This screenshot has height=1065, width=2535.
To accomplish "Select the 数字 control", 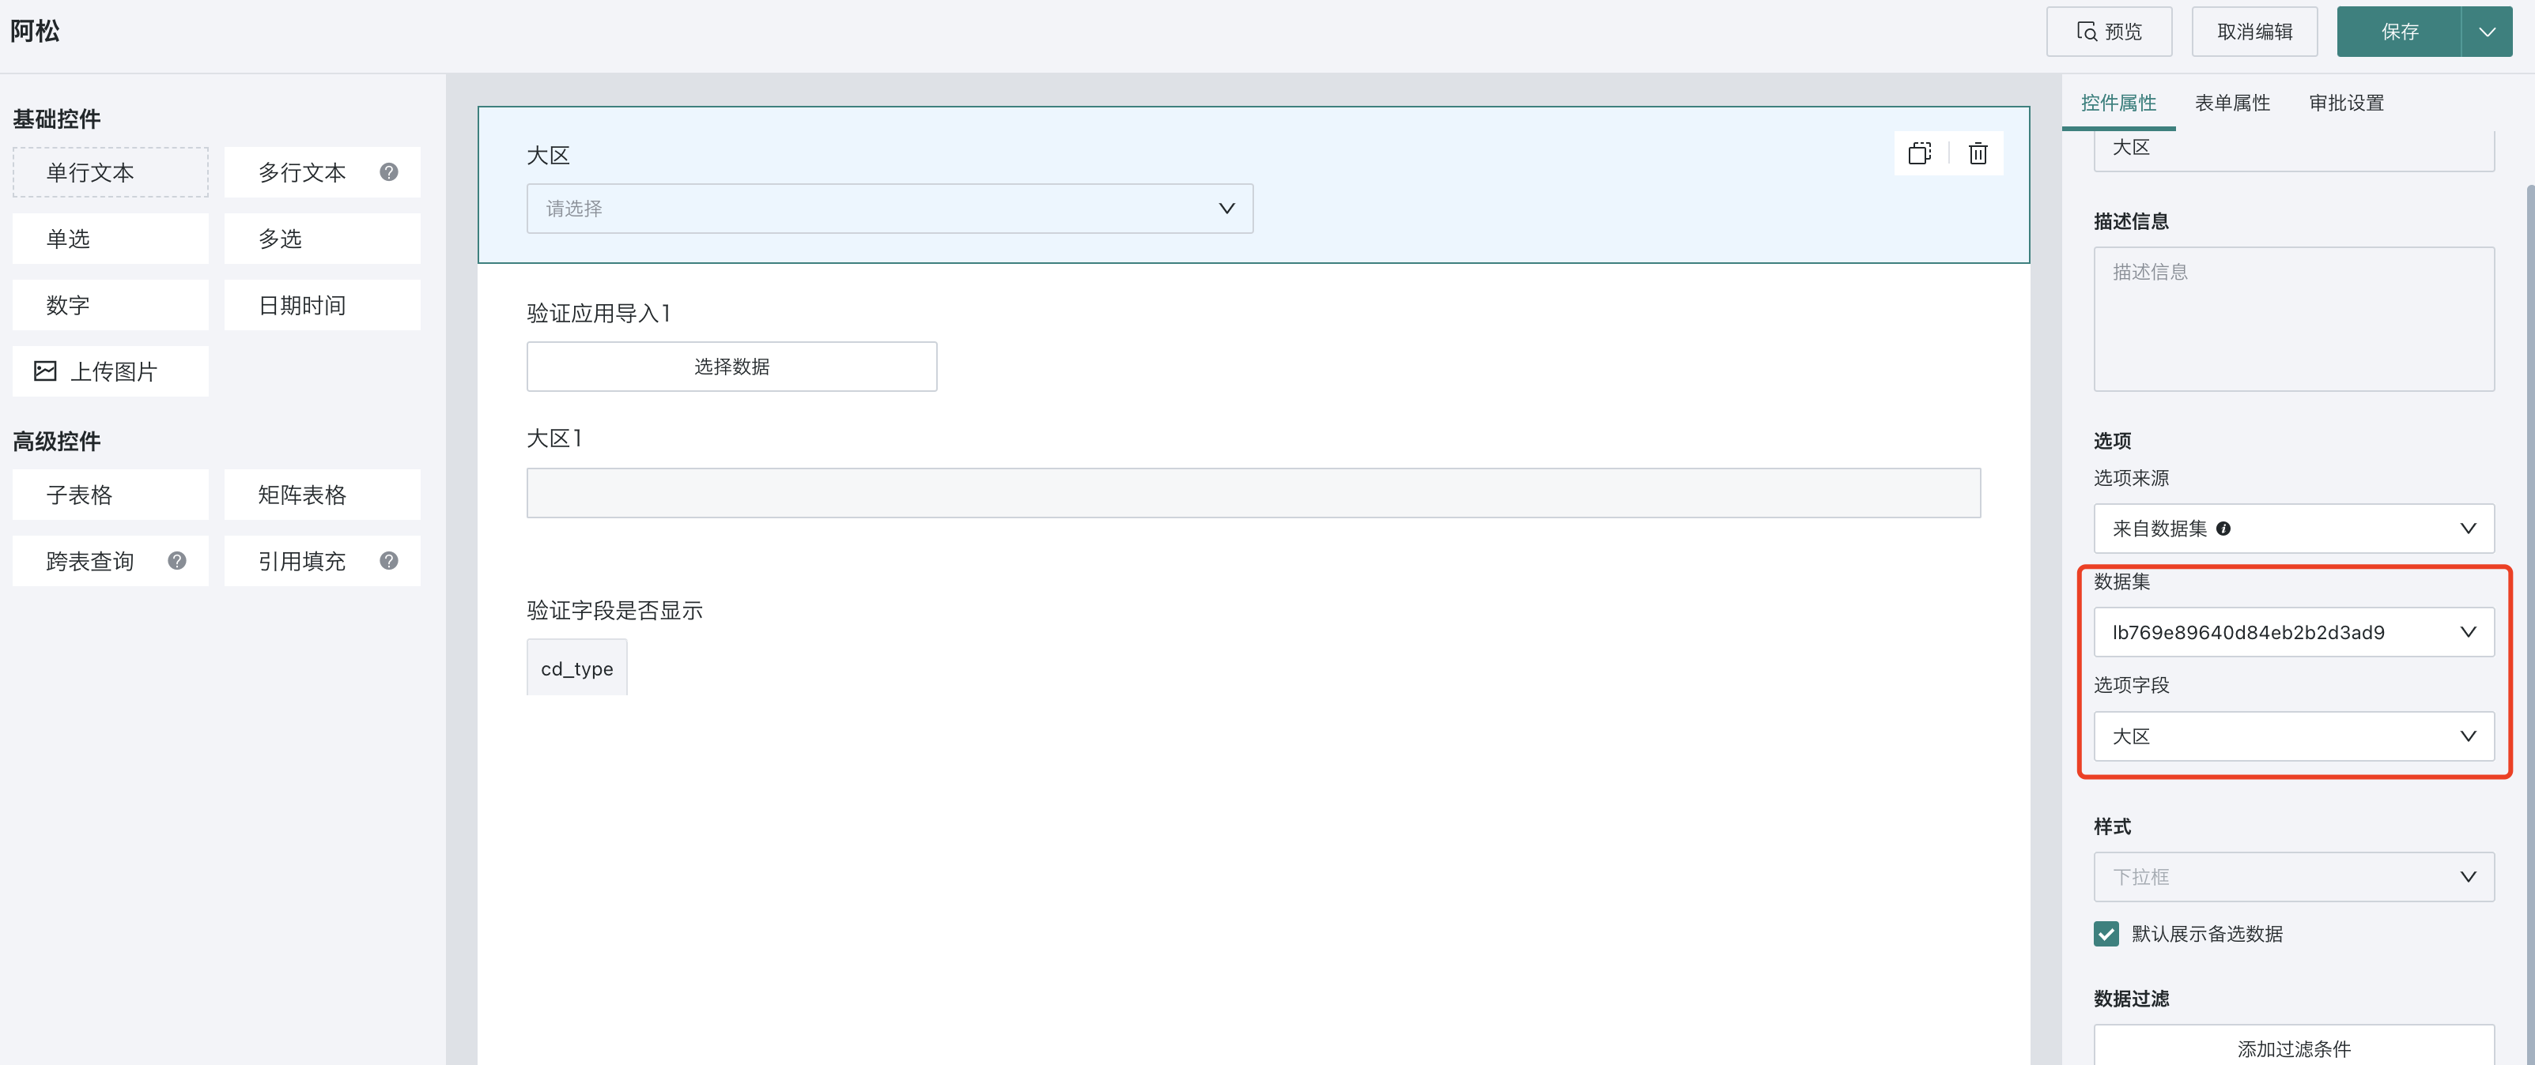I will tap(110, 305).
